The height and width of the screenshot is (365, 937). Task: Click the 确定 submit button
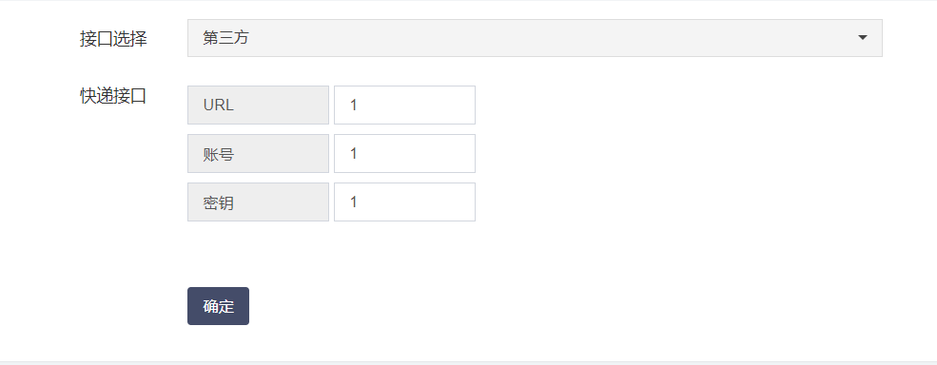(x=218, y=306)
